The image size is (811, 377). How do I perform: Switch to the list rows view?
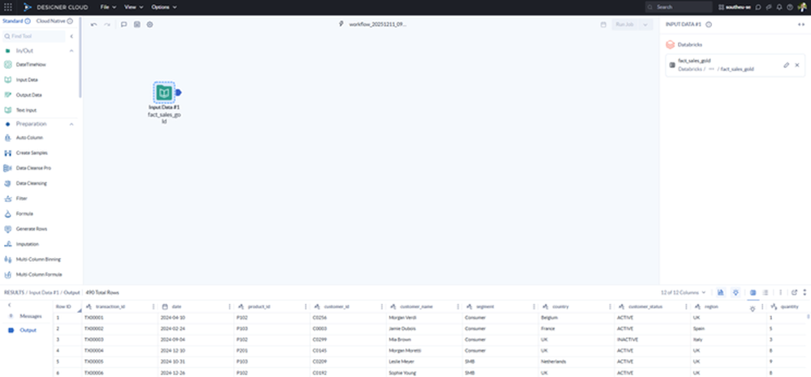coord(766,293)
